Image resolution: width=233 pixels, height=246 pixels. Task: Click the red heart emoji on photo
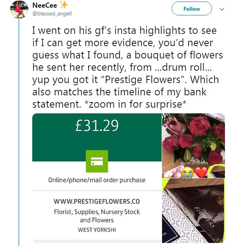coord(202,171)
